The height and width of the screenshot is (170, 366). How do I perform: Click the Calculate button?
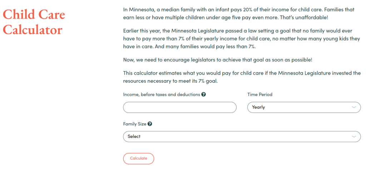tap(139, 158)
